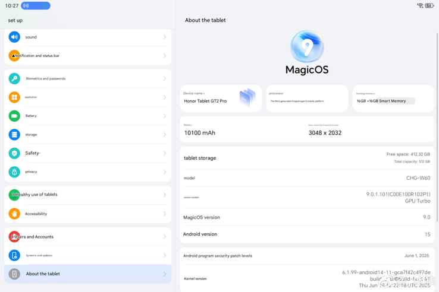Tap the Systems and updates icon
This screenshot has width=439, height=292.
click(x=14, y=255)
